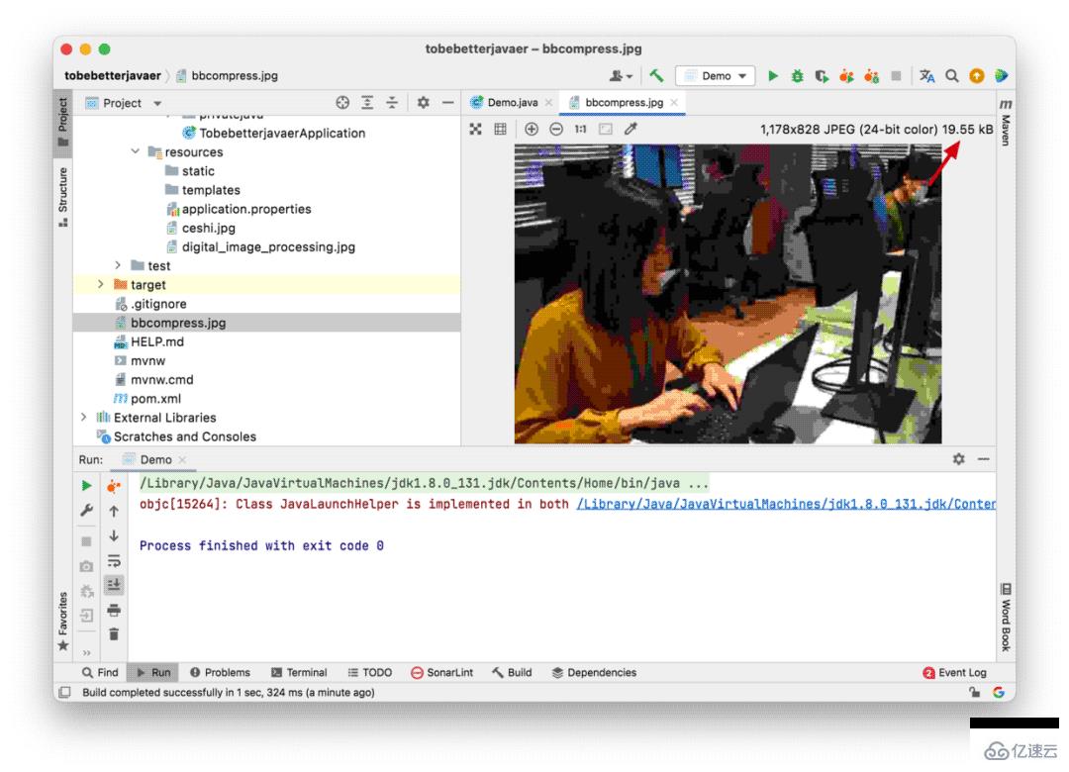1069x772 pixels.
Task: Click the orange update arrow icon
Action: (976, 75)
